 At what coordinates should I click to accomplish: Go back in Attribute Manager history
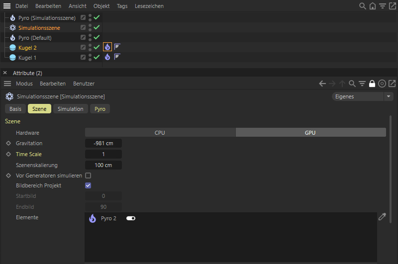pyautogui.click(x=322, y=84)
